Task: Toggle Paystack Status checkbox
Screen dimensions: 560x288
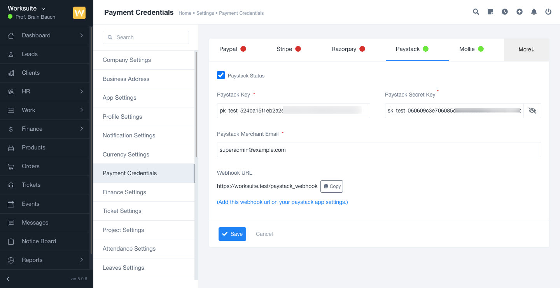Action: (221, 75)
